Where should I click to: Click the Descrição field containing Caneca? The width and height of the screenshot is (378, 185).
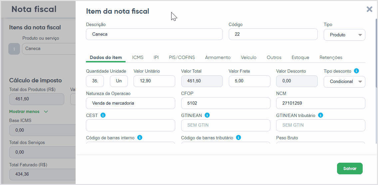point(154,34)
